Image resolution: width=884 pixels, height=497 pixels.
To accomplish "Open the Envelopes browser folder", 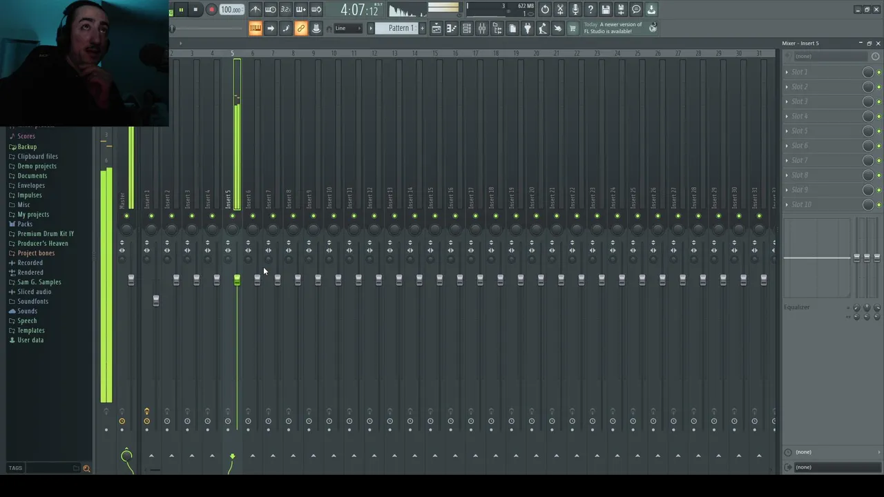I will 31,186.
